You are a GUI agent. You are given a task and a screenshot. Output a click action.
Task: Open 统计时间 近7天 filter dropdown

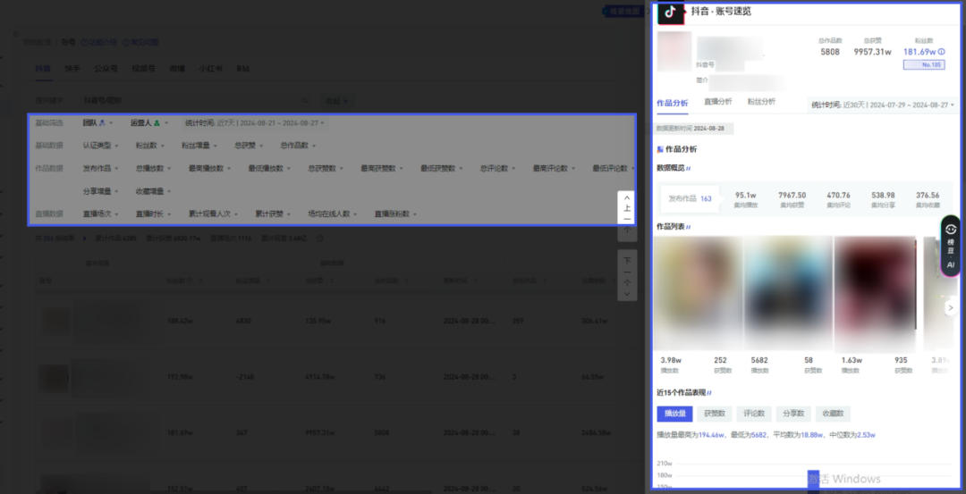tap(254, 123)
